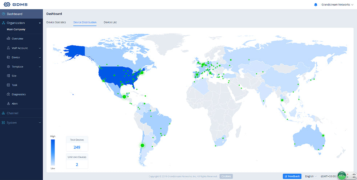Screen dimensions: 357x180
Task: Click the Task list icon
Action: pyautogui.click(x=8, y=85)
